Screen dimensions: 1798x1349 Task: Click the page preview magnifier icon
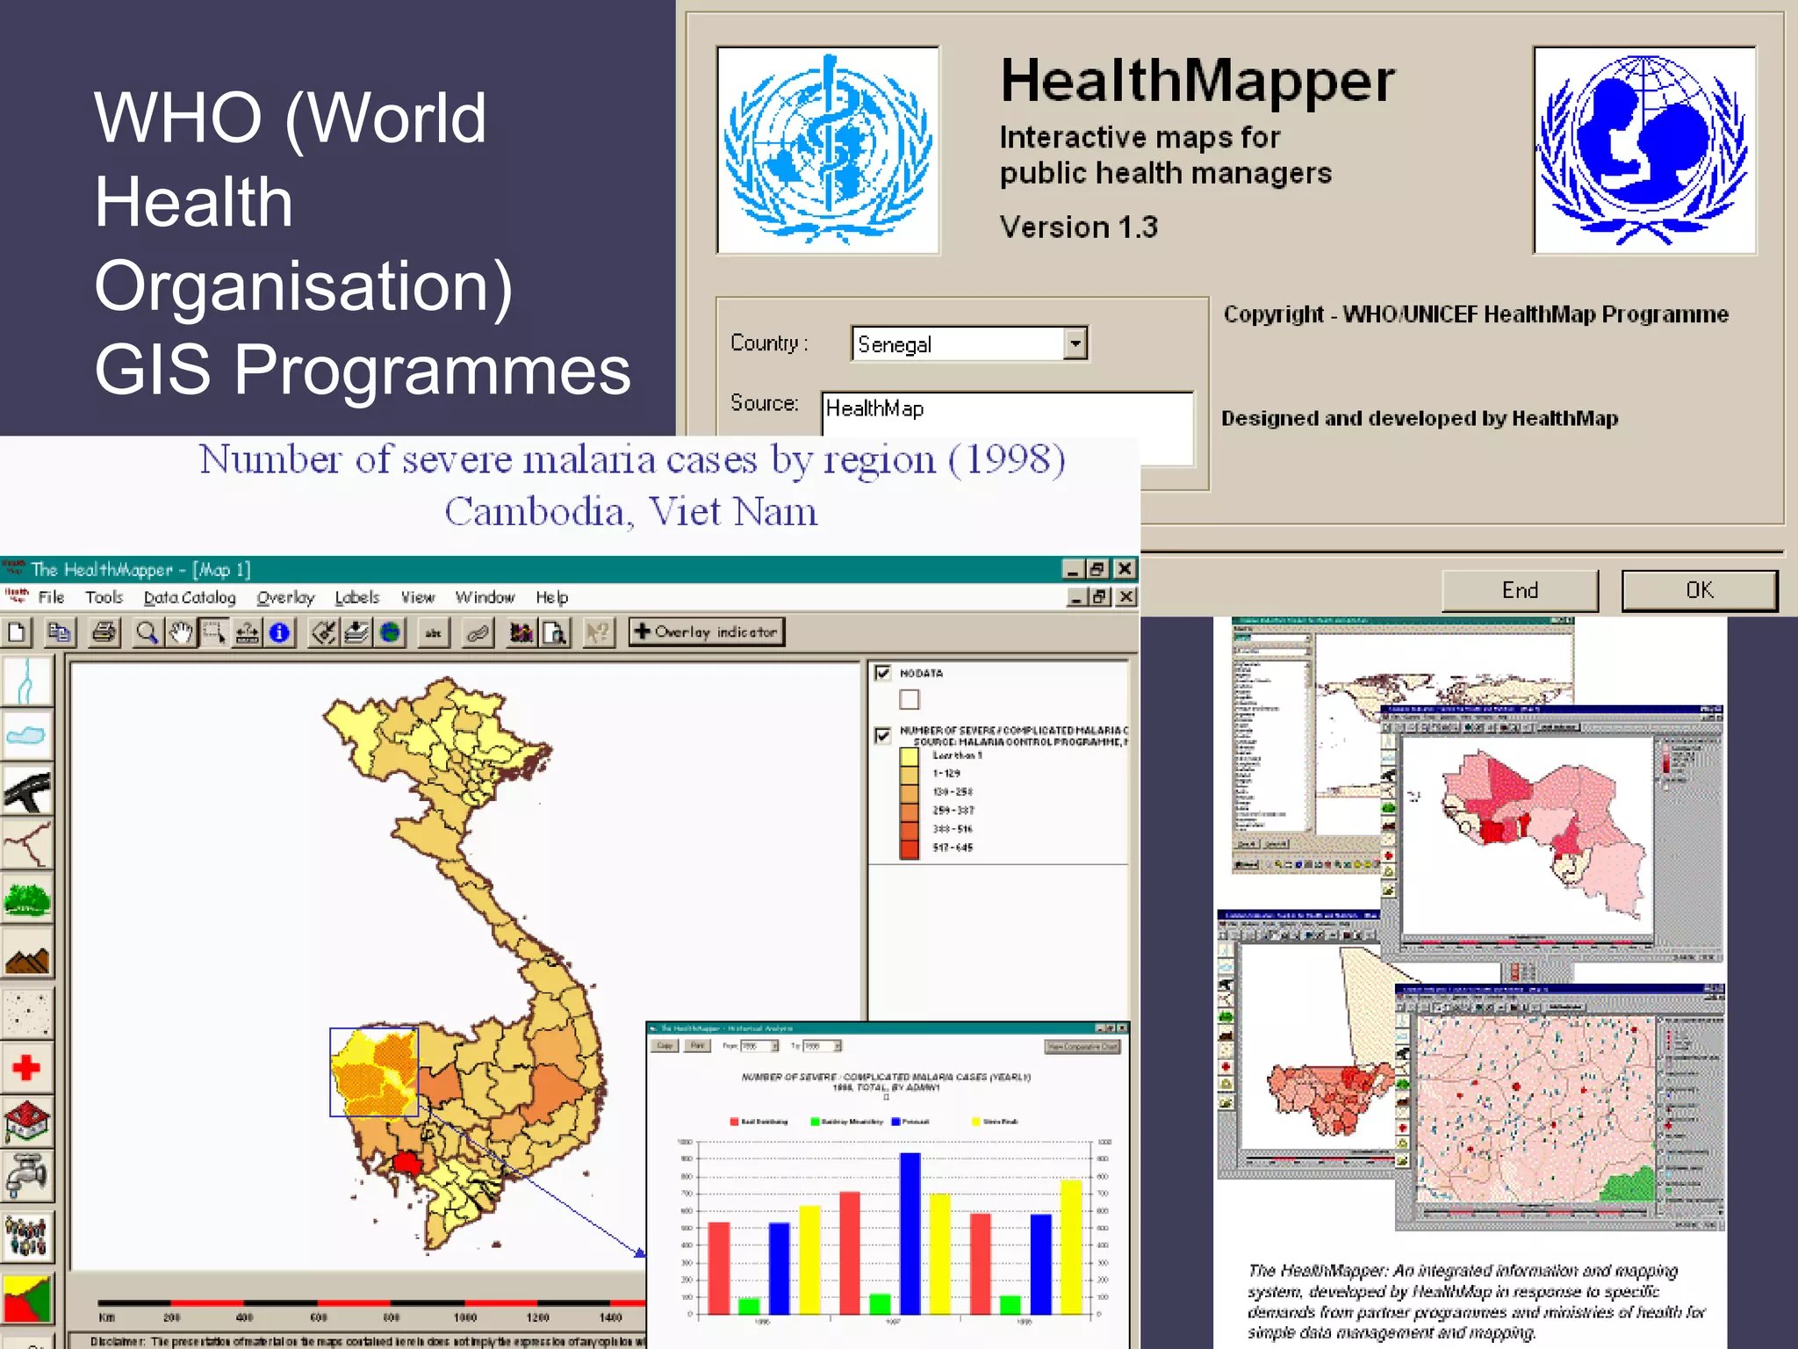555,632
